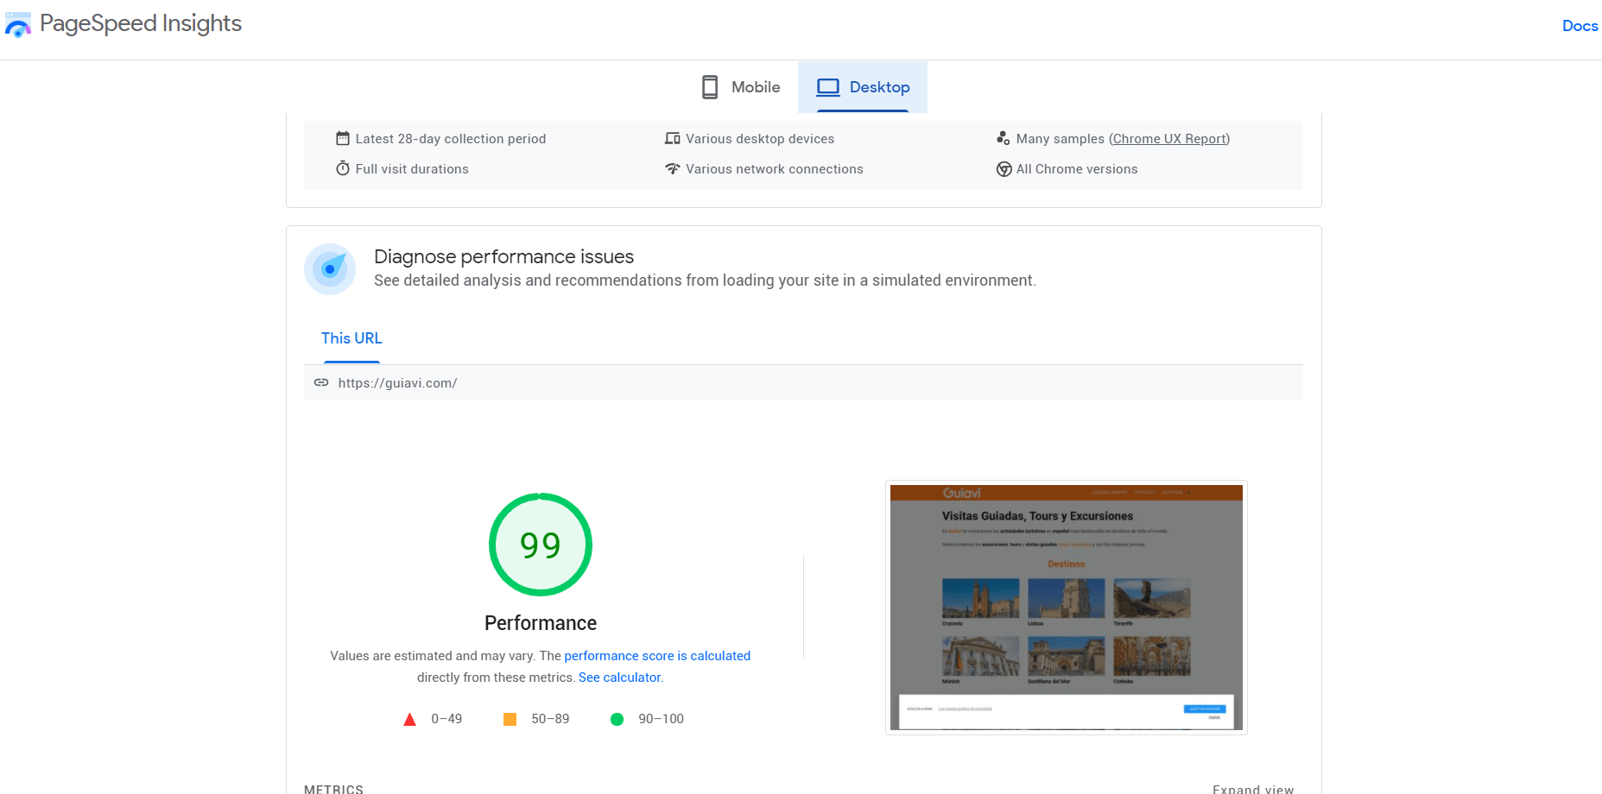Image resolution: width=1602 pixels, height=794 pixels.
Task: Click the 90–100 range label
Action: 661,719
